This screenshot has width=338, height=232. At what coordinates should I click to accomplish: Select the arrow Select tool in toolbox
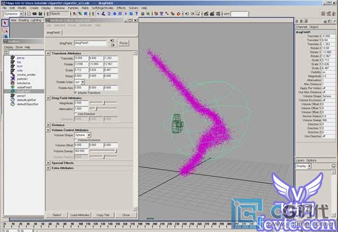pos(5,23)
